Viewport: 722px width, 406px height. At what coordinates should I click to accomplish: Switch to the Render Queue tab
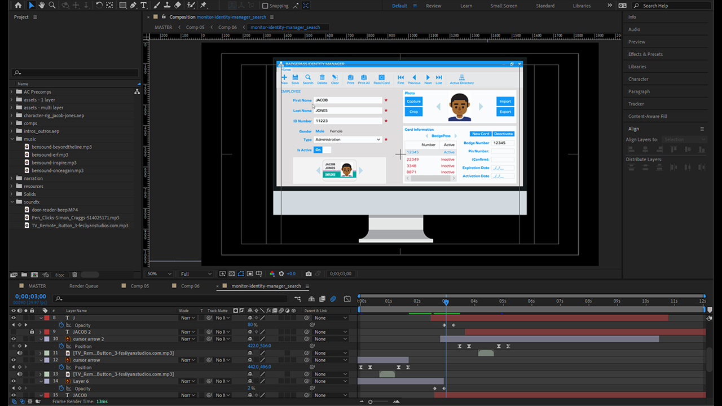pos(83,286)
